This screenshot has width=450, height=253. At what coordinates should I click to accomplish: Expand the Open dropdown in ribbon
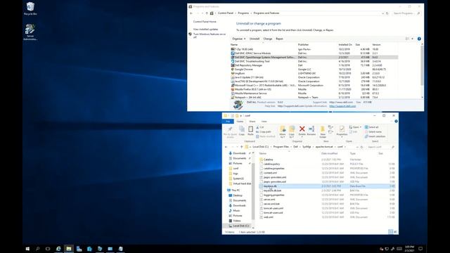point(360,127)
